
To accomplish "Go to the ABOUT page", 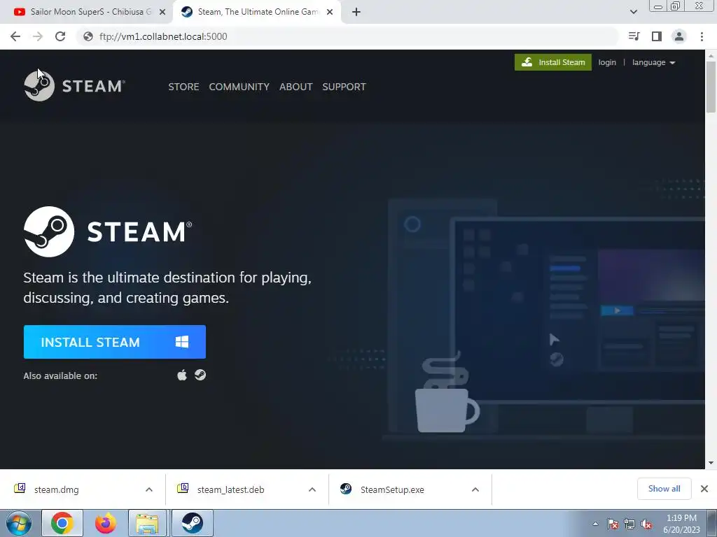I will (296, 87).
